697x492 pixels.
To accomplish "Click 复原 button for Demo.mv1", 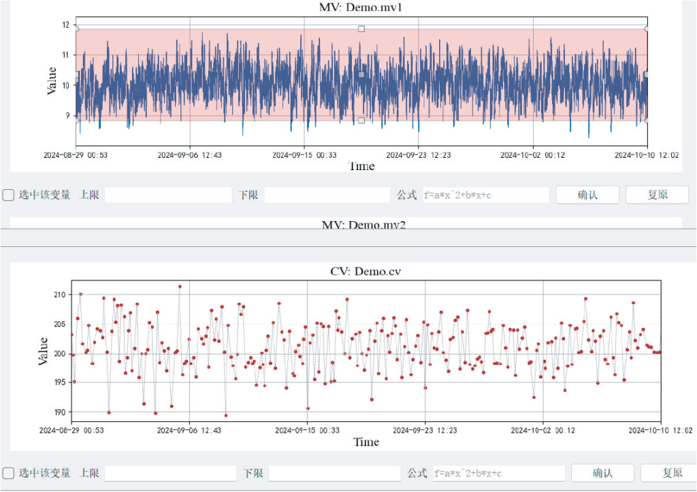I will click(x=658, y=195).
